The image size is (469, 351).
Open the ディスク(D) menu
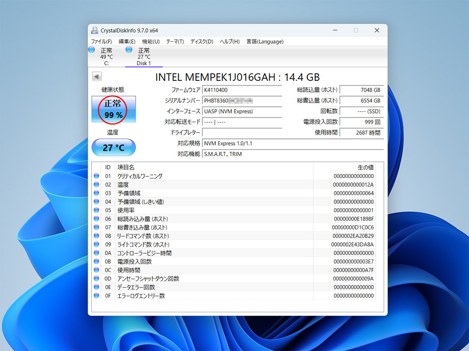[202, 42]
